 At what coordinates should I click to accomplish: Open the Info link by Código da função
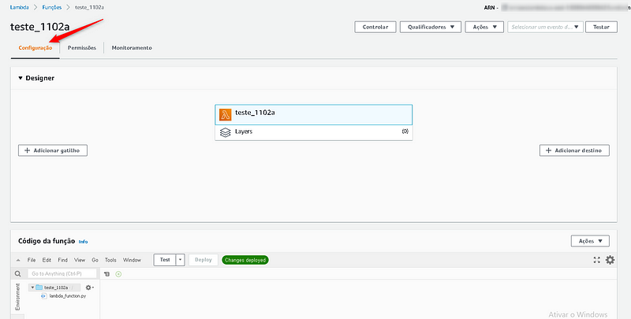coord(84,242)
